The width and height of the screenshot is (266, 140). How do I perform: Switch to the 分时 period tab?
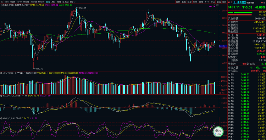pos(6,2)
